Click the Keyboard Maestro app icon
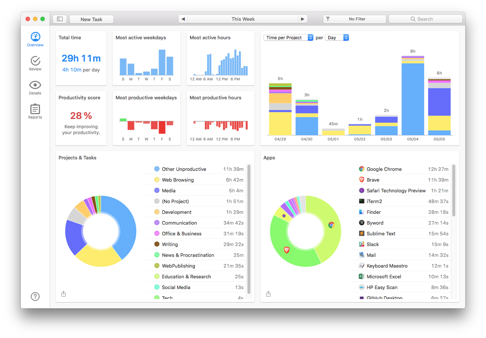This screenshot has width=486, height=338. [x=362, y=266]
